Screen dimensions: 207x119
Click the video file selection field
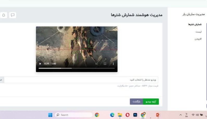point(81,80)
